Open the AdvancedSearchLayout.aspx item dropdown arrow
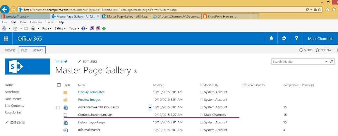This screenshot has width=338, height=136. (x=150, y=108)
